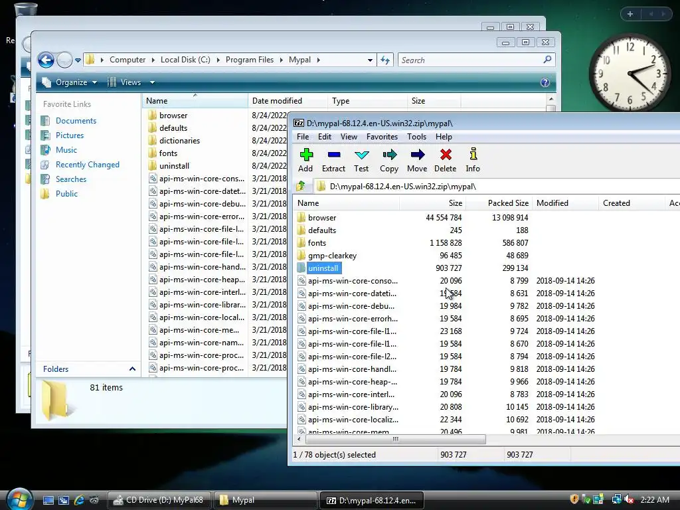Open Explorer help question mark icon

pos(545,82)
